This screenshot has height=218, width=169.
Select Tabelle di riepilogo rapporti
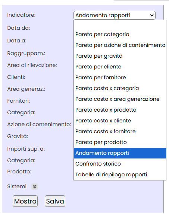(120, 174)
